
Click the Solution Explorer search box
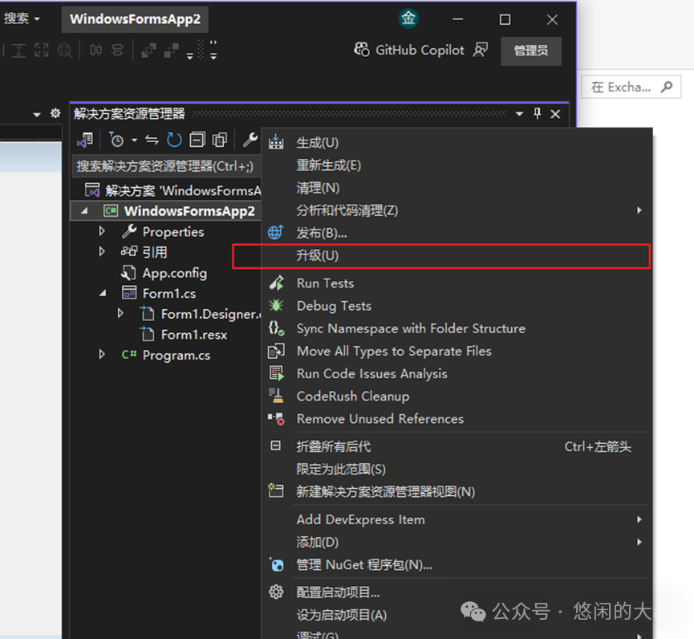click(164, 166)
